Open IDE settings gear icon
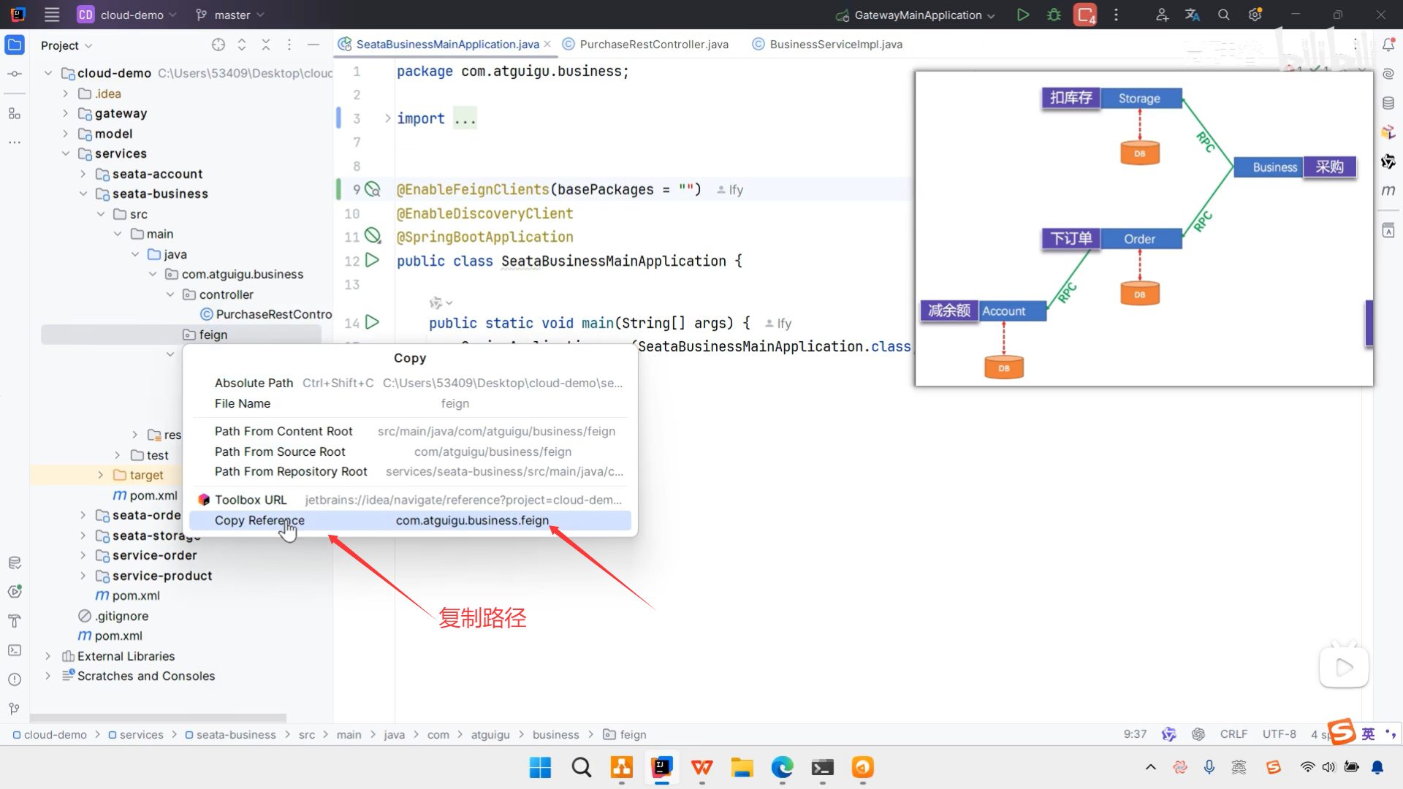Image resolution: width=1403 pixels, height=789 pixels. pyautogui.click(x=1255, y=15)
